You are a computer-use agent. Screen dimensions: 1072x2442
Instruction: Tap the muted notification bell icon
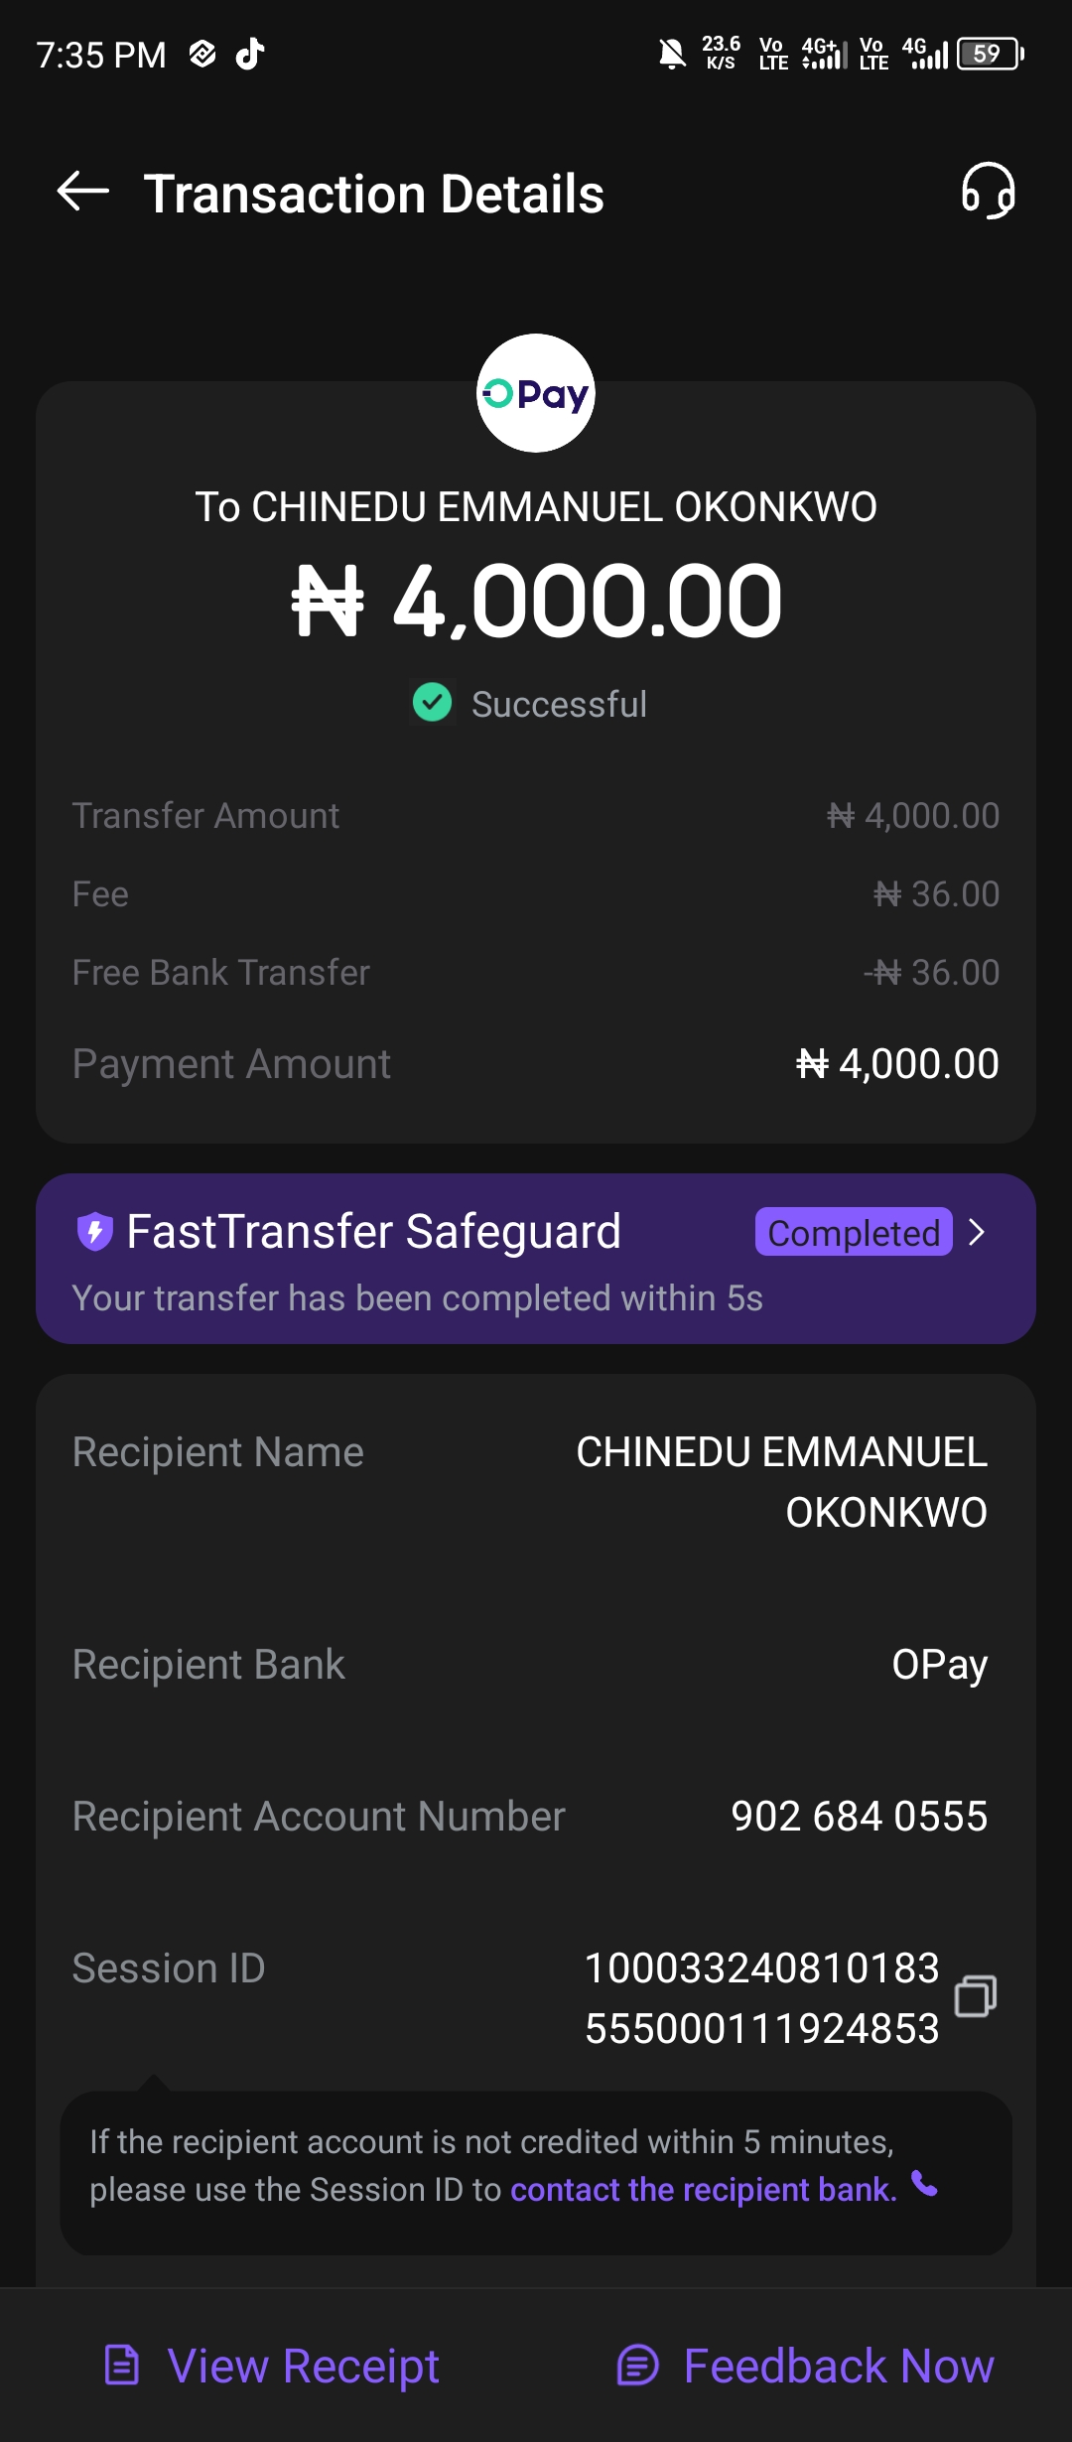(x=672, y=54)
